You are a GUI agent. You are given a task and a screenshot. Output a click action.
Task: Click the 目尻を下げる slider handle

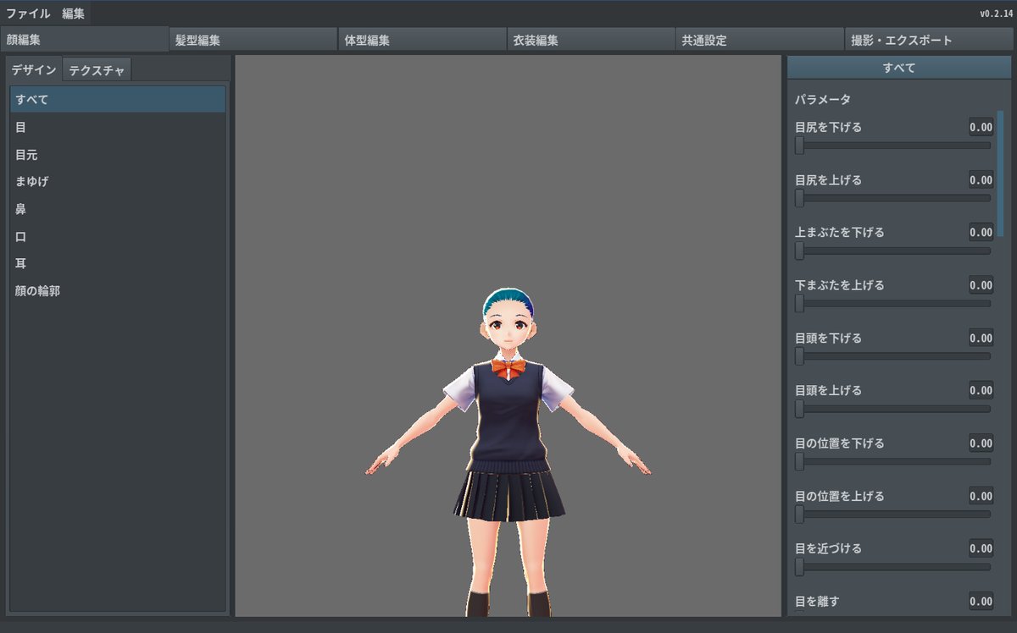(799, 146)
